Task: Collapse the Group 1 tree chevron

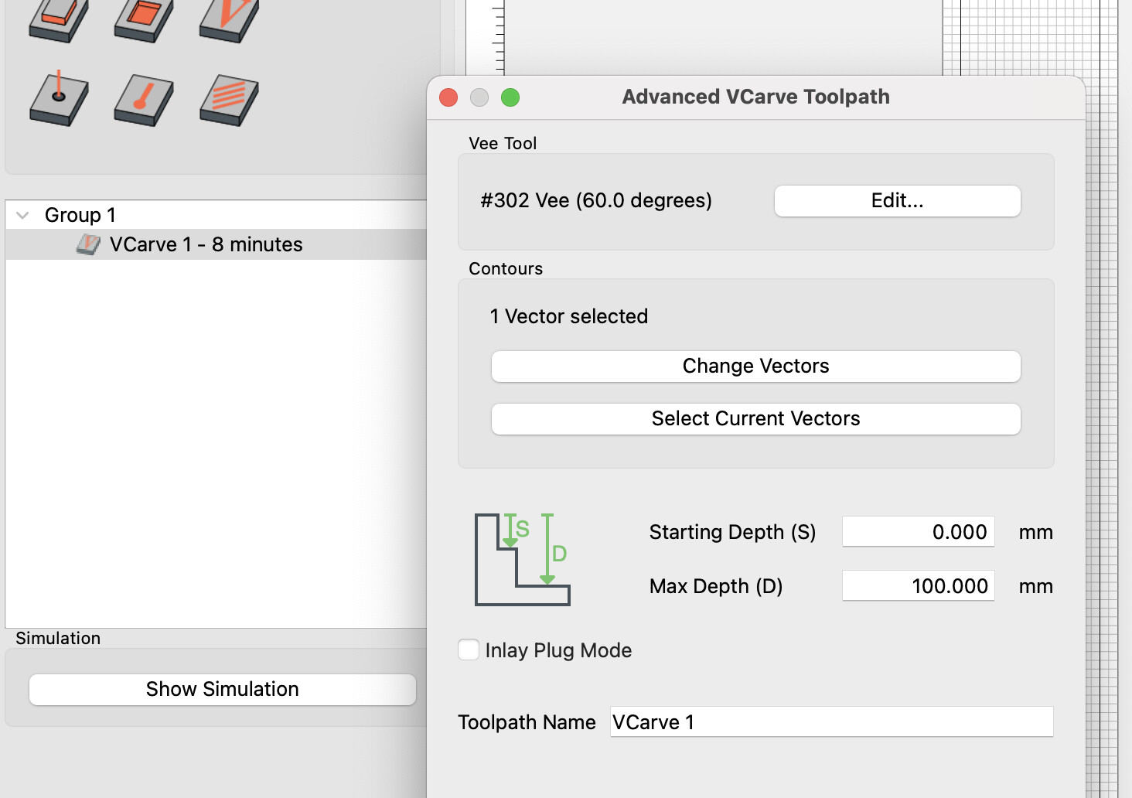Action: point(23,215)
